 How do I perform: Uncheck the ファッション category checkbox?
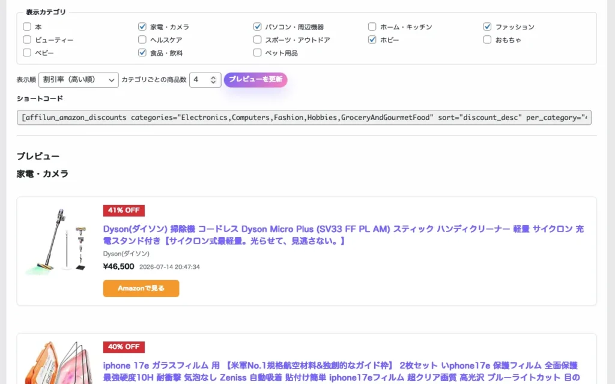pos(487,26)
